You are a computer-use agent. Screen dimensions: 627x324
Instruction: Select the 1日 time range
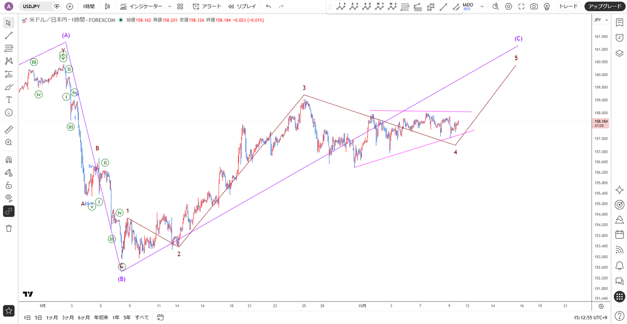pos(27,318)
